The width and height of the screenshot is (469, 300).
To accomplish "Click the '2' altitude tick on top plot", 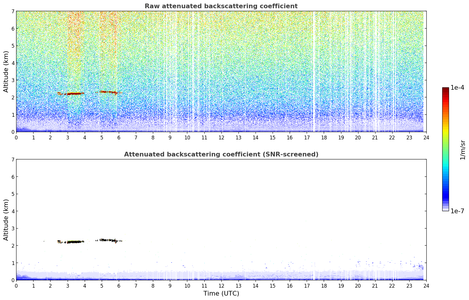I will coord(13,97).
